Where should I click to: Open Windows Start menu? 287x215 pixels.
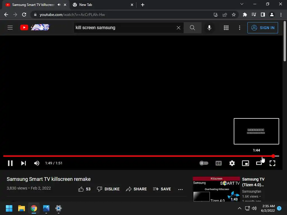(x=9, y=208)
